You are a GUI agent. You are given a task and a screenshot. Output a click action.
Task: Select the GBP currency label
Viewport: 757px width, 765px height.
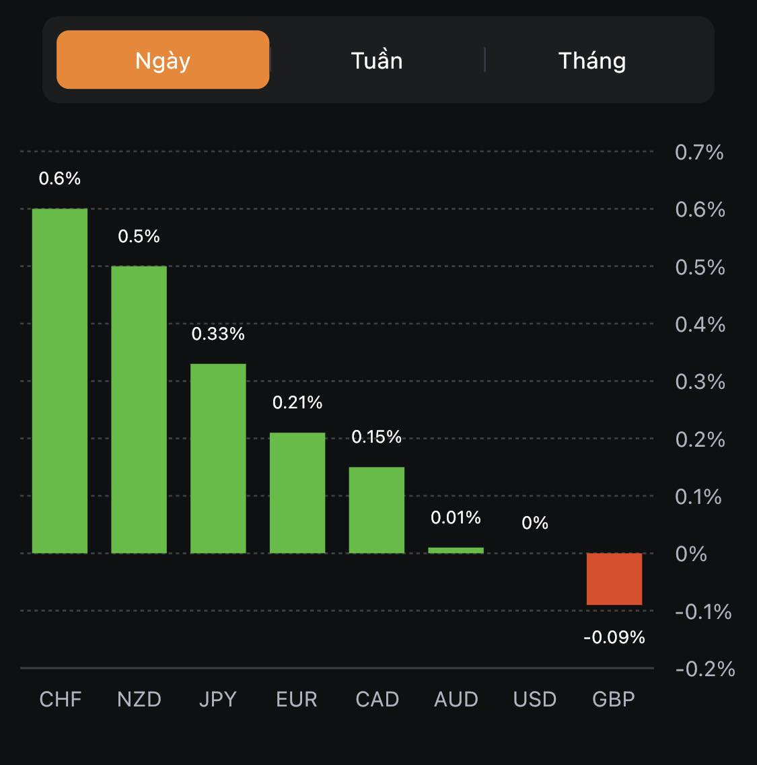614,699
